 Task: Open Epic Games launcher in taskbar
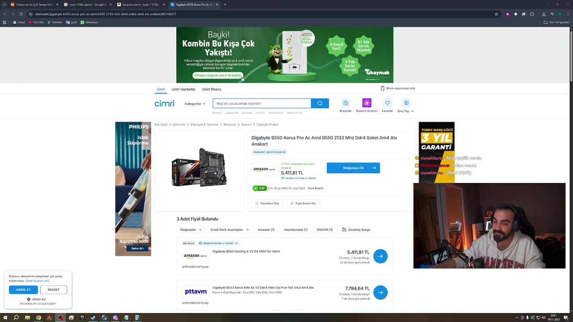click(82, 318)
